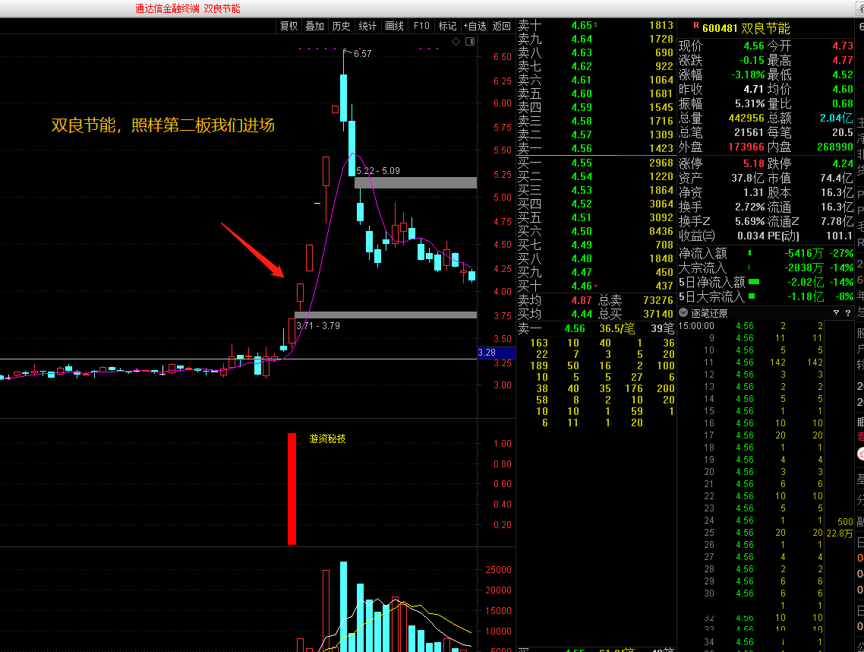Click the 跌停 price 4.24
Screen dimensions: 864x652
pyautogui.click(x=843, y=163)
